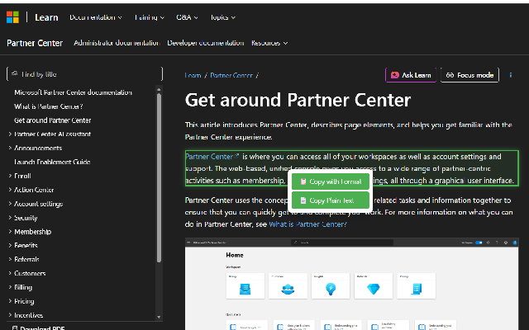Open the What is Partner Center? inline link
Screen dimensions: 529x330
pos(307,224)
